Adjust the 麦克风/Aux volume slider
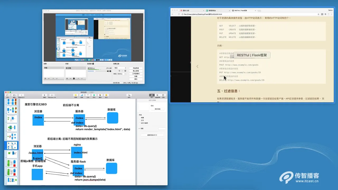The image size is (338, 190). click(x=97, y=71)
